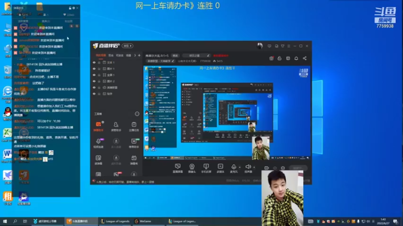Open the hexagon settings icon in bottom bar
The height and width of the screenshot is (226, 403).
coord(283,168)
